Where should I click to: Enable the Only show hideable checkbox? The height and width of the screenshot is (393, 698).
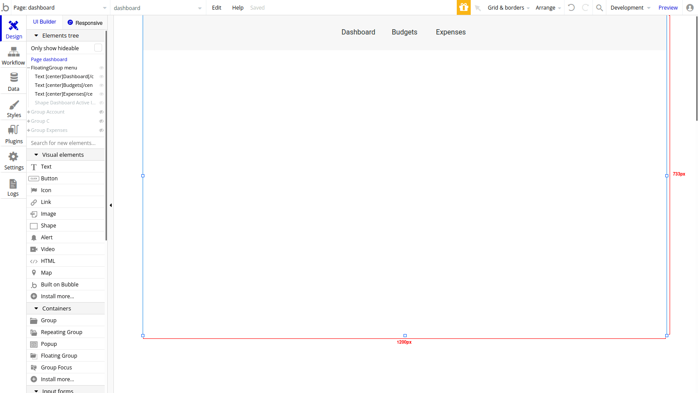click(x=98, y=48)
